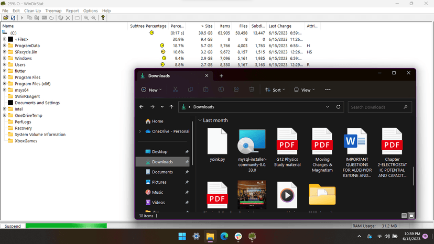Click the Open folder icon in WinDirStat toolbar
Screen dimensions: 434x244
5,18
